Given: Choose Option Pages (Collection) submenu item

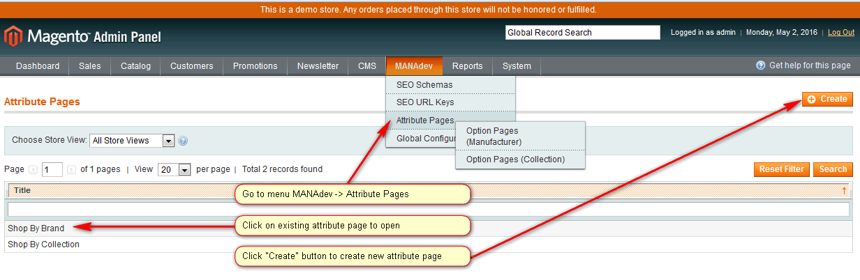Looking at the screenshot, I should point(520,160).
